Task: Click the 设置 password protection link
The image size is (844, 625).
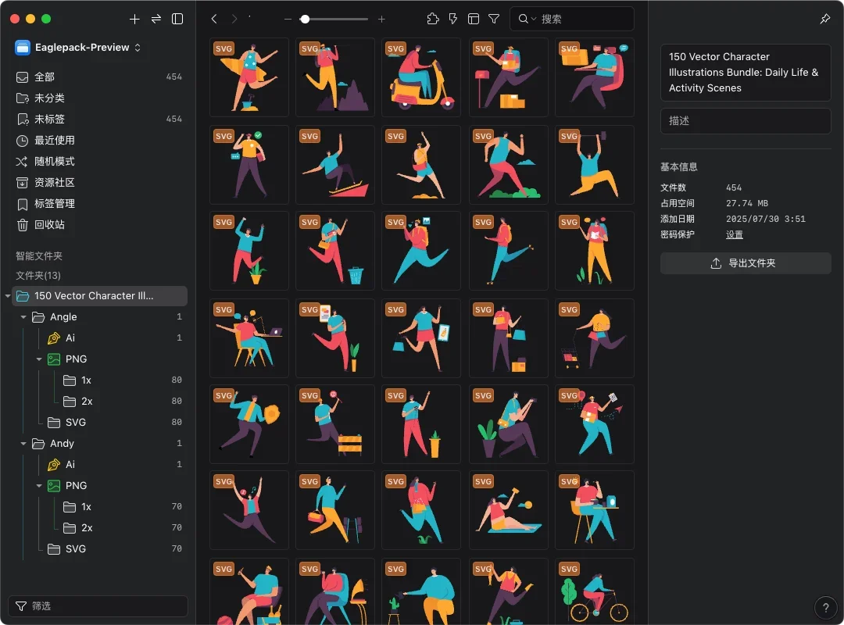Action: point(734,234)
